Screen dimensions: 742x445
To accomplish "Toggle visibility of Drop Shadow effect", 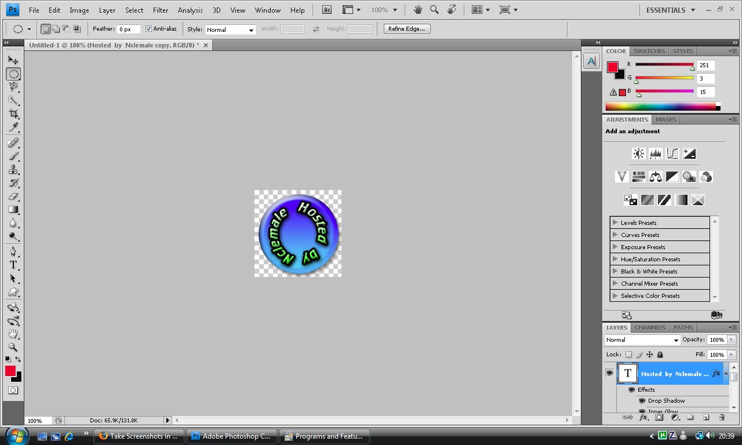I will 642,400.
